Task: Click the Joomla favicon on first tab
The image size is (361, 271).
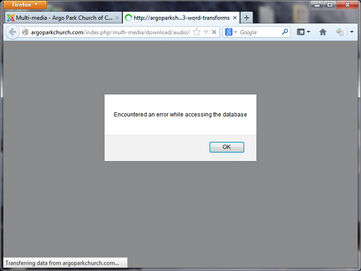Action: (11, 18)
